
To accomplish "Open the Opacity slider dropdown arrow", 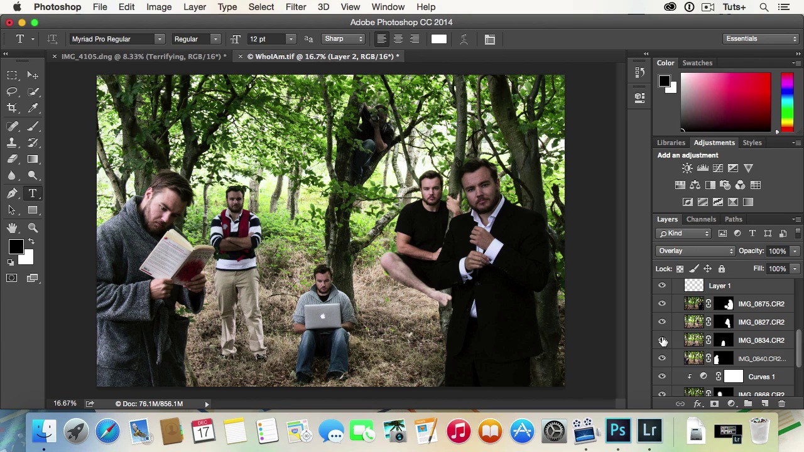I will [x=795, y=251].
